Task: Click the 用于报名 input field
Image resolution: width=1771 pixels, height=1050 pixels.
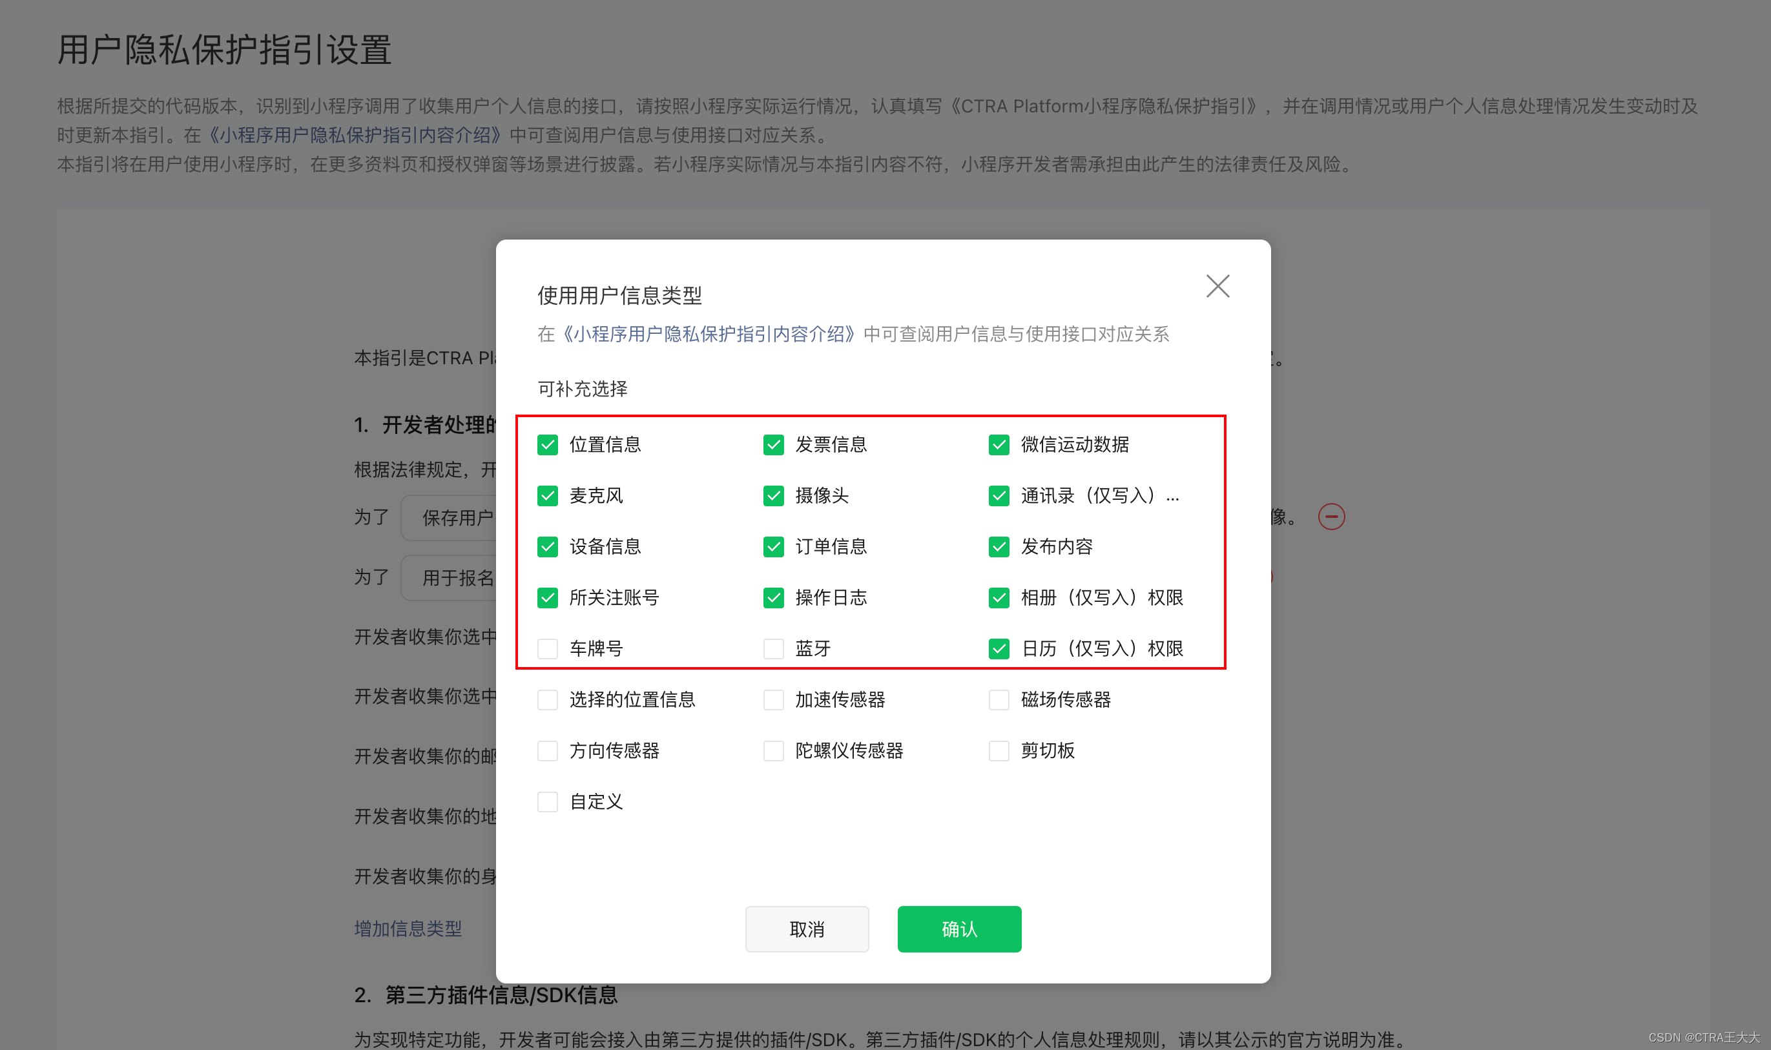Action: [x=449, y=578]
